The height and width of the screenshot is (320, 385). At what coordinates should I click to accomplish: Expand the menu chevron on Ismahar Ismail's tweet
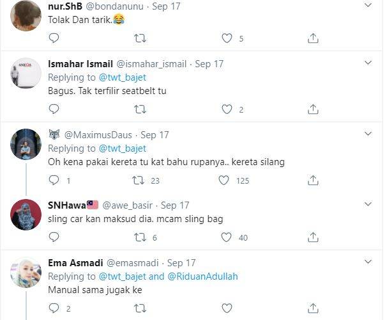(368, 63)
